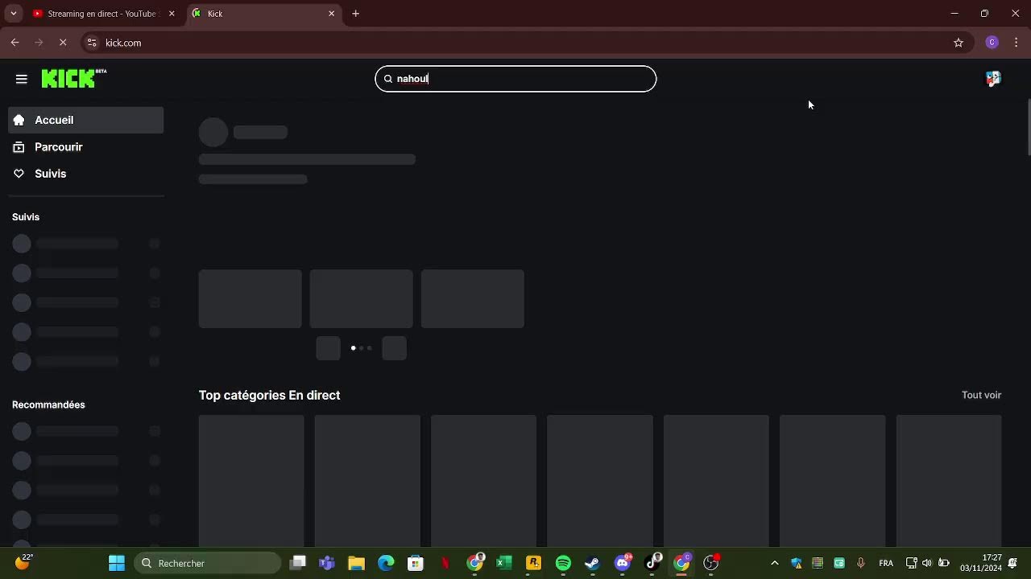1031x579 pixels.
Task: Open the taskbar clock and date
Action: pos(981,563)
